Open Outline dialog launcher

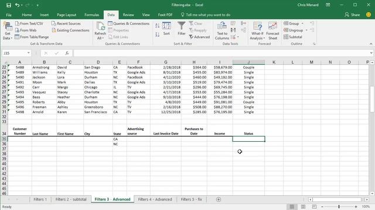pyautogui.click(x=314, y=44)
